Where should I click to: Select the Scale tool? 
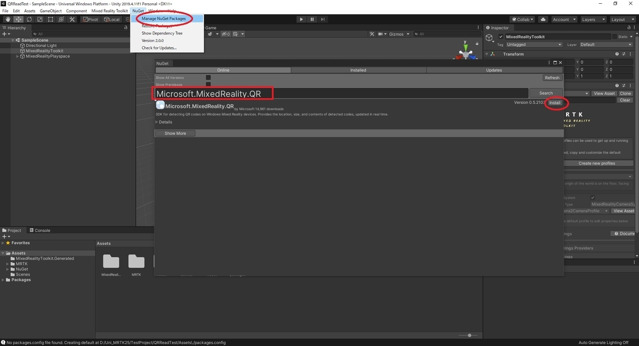coord(39,19)
